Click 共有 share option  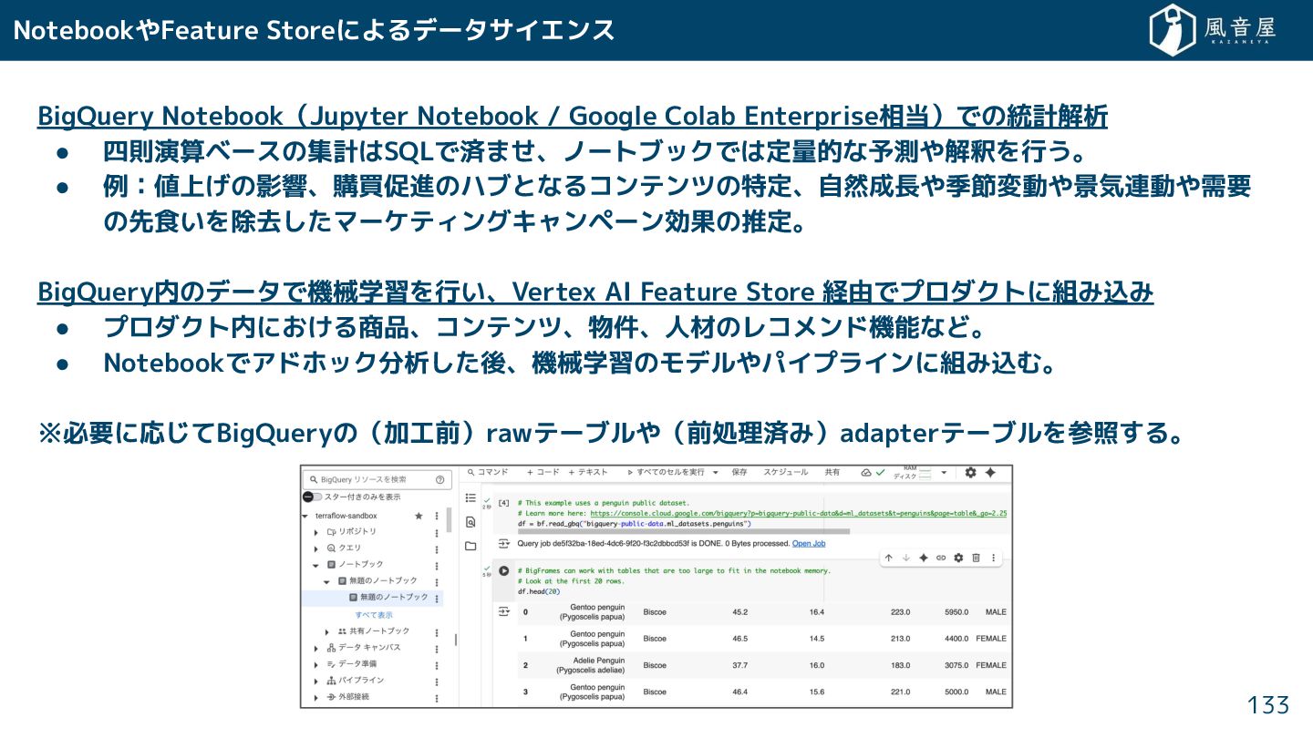coord(832,473)
